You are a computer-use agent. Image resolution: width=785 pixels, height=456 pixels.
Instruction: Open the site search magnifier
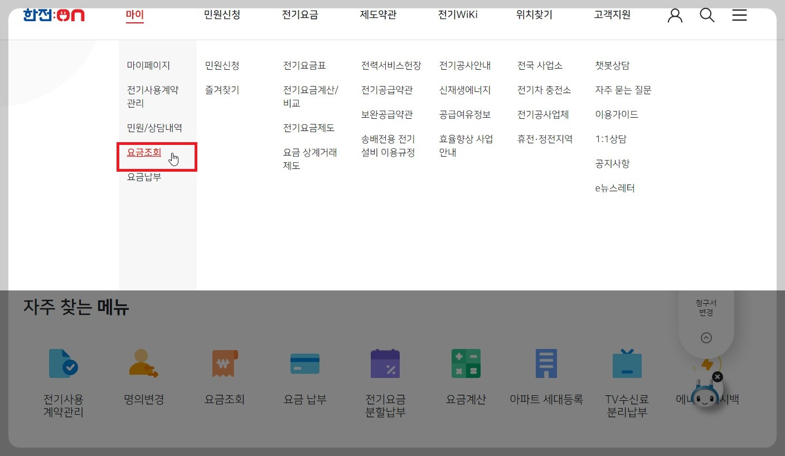click(x=707, y=15)
